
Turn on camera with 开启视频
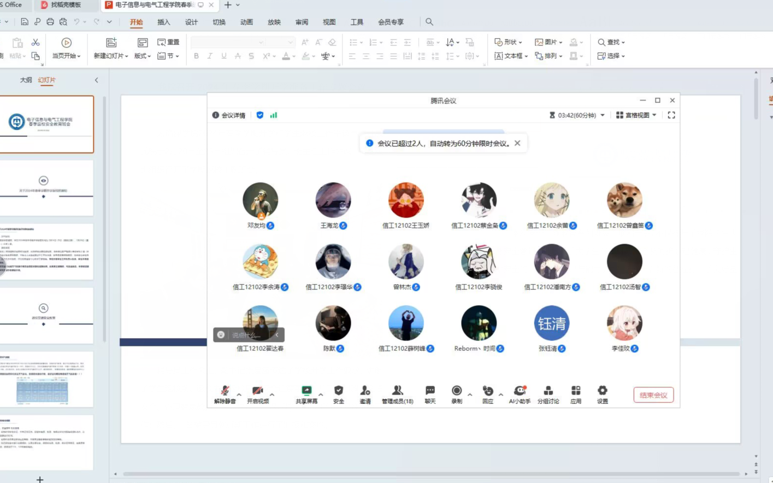point(257,391)
